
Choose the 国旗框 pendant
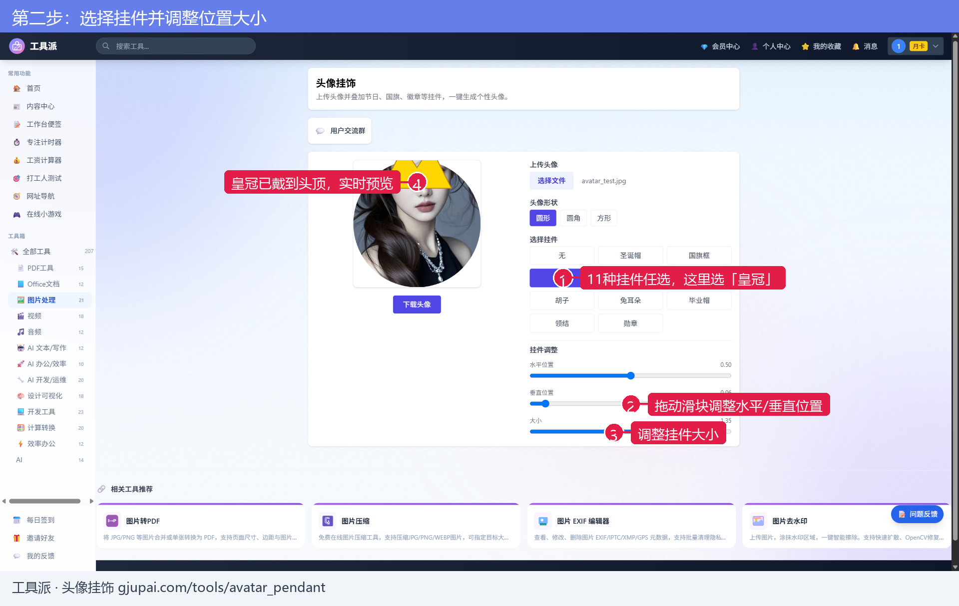click(699, 256)
